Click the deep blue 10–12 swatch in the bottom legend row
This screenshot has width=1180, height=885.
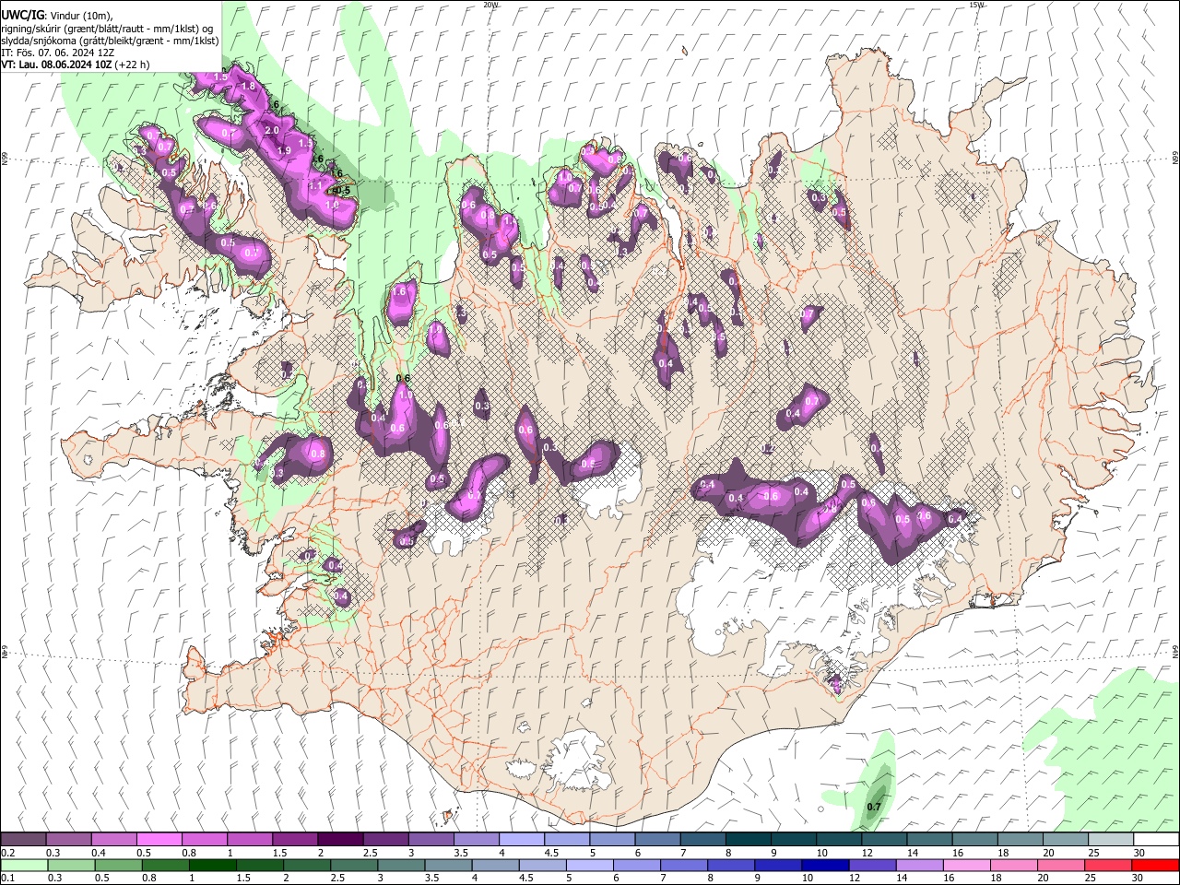click(x=826, y=865)
